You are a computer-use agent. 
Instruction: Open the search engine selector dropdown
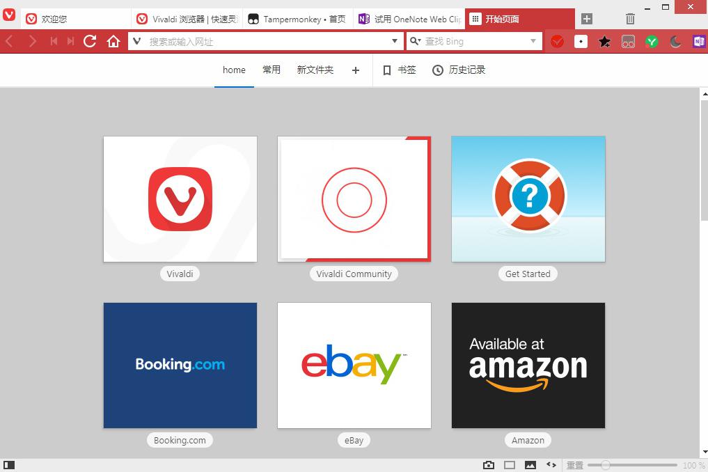pos(416,42)
